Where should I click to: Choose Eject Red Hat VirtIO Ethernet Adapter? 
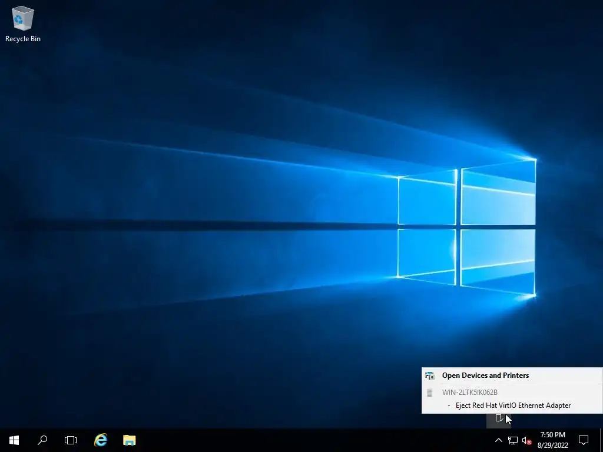tap(513, 406)
